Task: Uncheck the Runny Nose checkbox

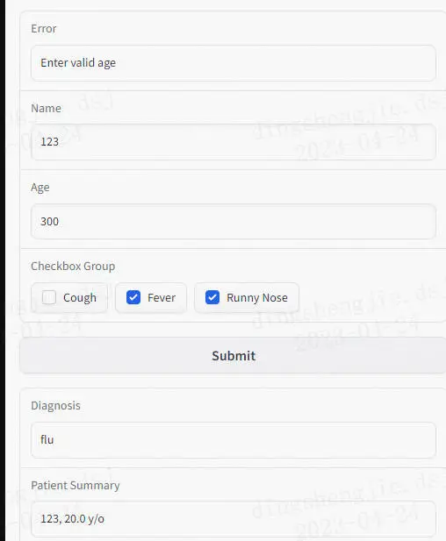Action: [x=212, y=297]
